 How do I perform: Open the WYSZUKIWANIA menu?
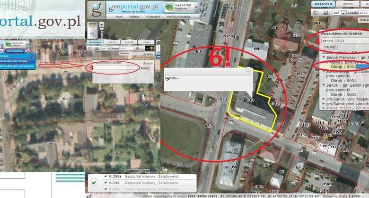pos(178,17)
